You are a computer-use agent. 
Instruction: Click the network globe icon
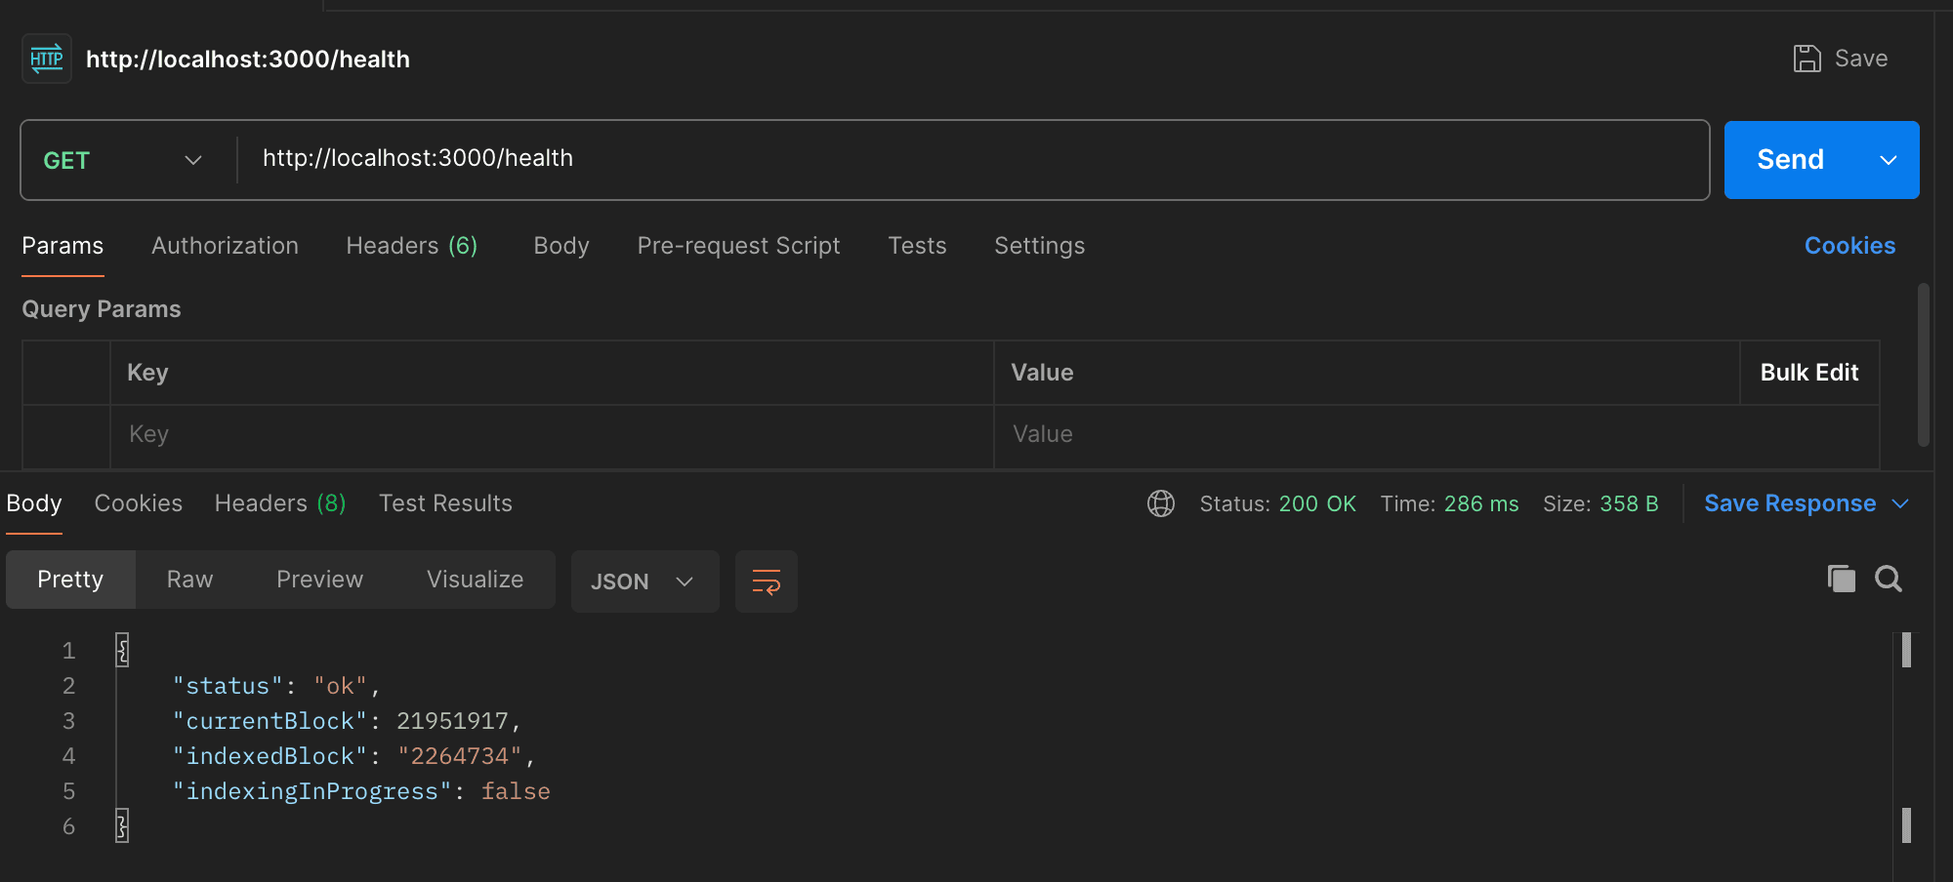(x=1160, y=503)
